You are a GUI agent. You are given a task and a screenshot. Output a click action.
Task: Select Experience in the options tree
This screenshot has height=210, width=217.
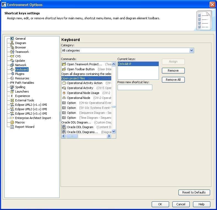coord(22,96)
